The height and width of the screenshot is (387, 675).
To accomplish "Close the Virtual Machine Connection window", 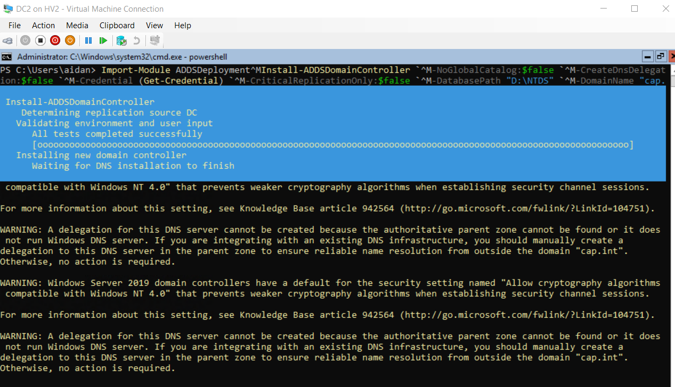I will pyautogui.click(x=665, y=9).
